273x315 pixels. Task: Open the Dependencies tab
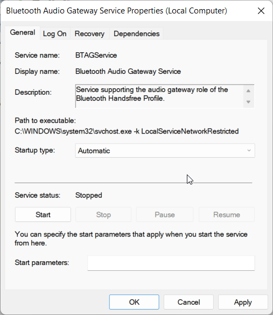(136, 33)
